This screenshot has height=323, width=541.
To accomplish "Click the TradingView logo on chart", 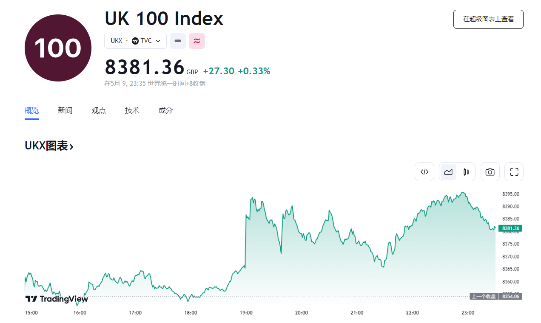I will pyautogui.click(x=57, y=299).
